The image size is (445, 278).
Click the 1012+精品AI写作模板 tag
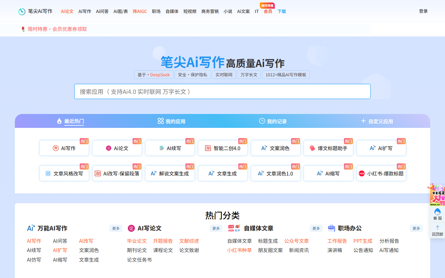(286, 75)
